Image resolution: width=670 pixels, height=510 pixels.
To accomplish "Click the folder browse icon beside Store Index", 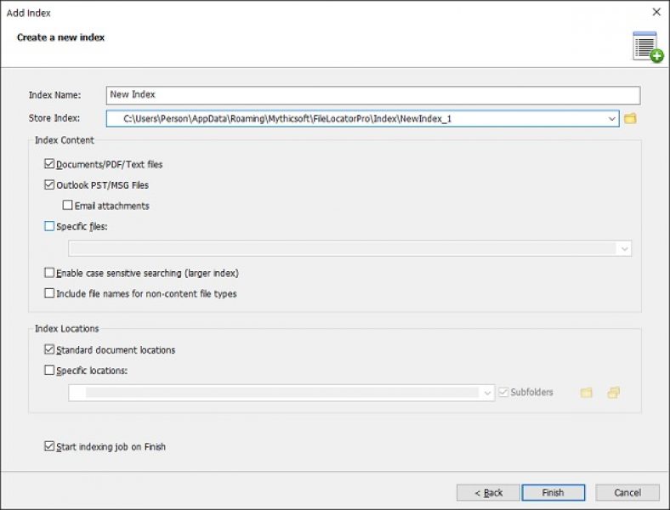I will pyautogui.click(x=630, y=119).
